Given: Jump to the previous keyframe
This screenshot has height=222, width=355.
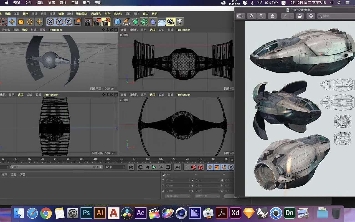Looking at the screenshot, I should (x=140, y=167).
